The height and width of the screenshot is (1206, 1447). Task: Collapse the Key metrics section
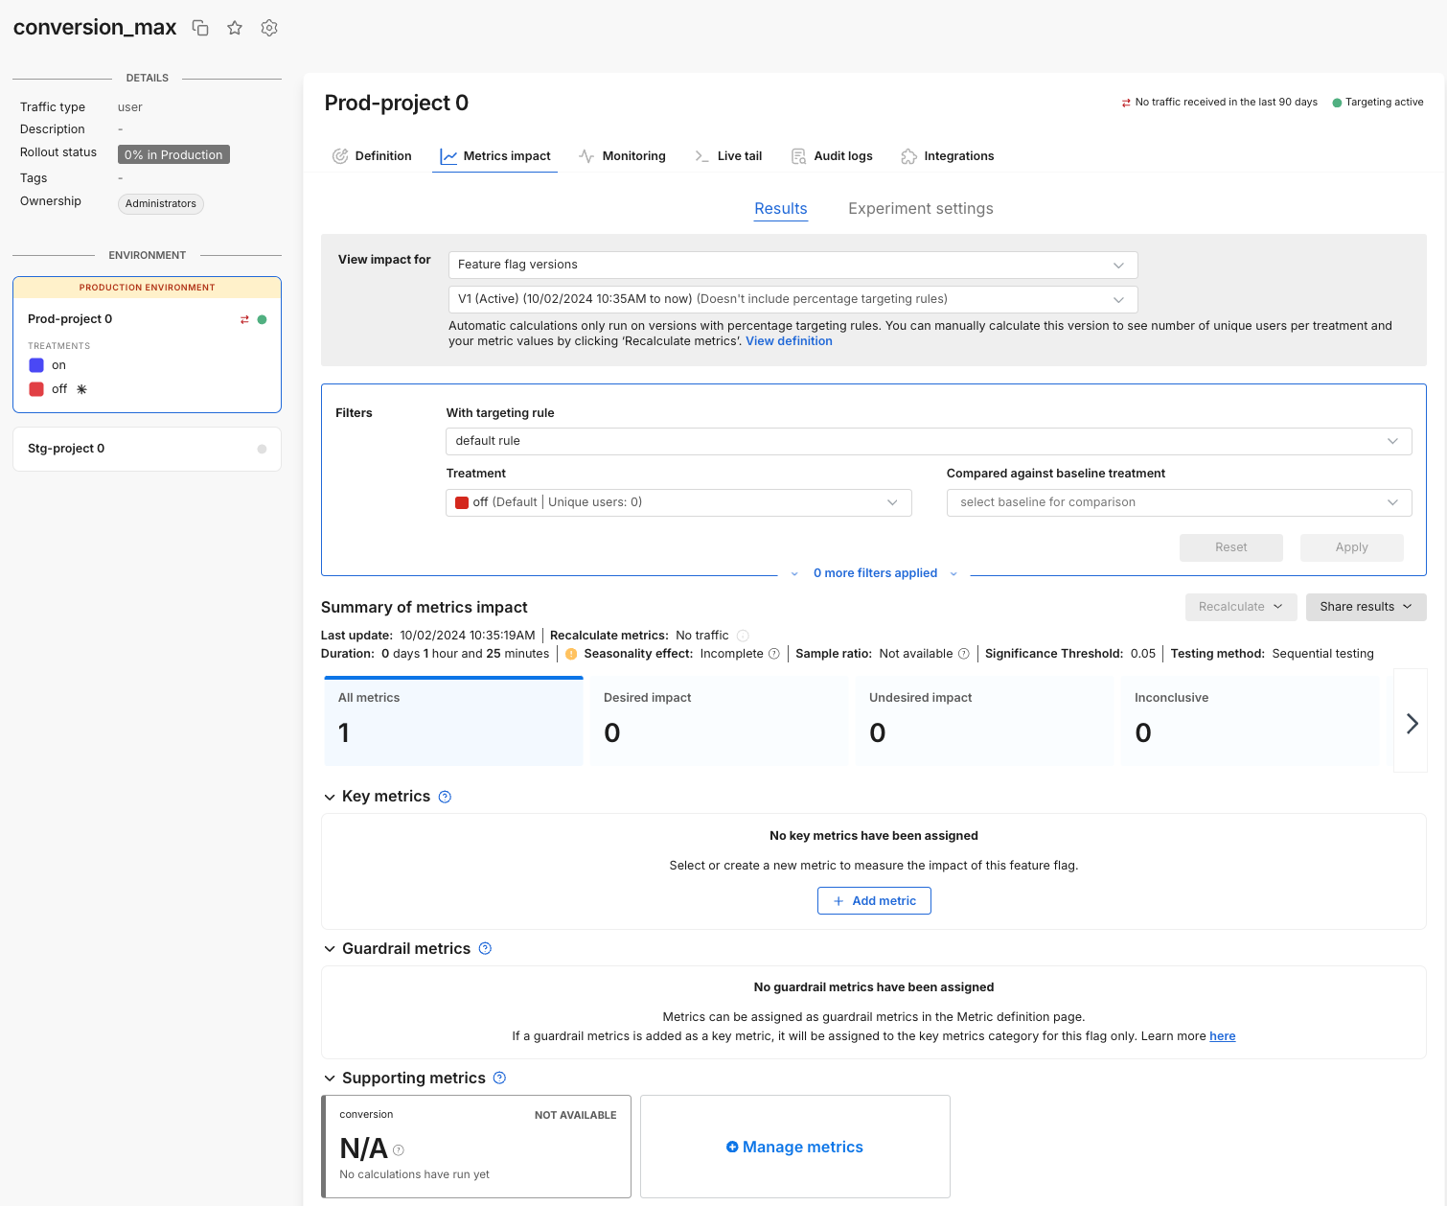[330, 797]
